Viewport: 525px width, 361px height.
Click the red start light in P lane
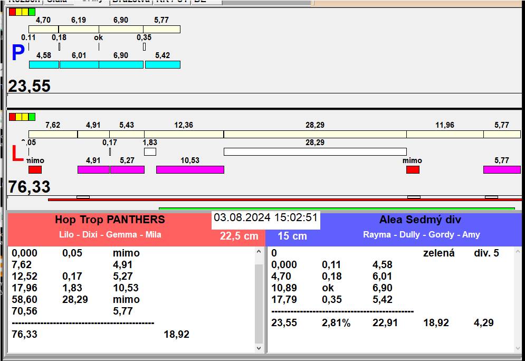pos(12,12)
